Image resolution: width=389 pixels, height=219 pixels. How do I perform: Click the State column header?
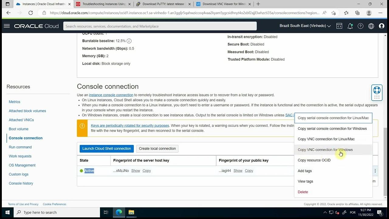coord(84,160)
